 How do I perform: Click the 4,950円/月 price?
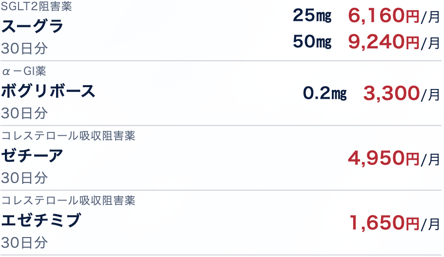394,158
